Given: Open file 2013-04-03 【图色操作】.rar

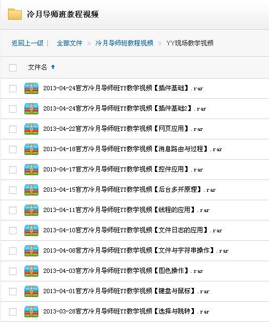Looking at the screenshot, I should coord(123,271).
